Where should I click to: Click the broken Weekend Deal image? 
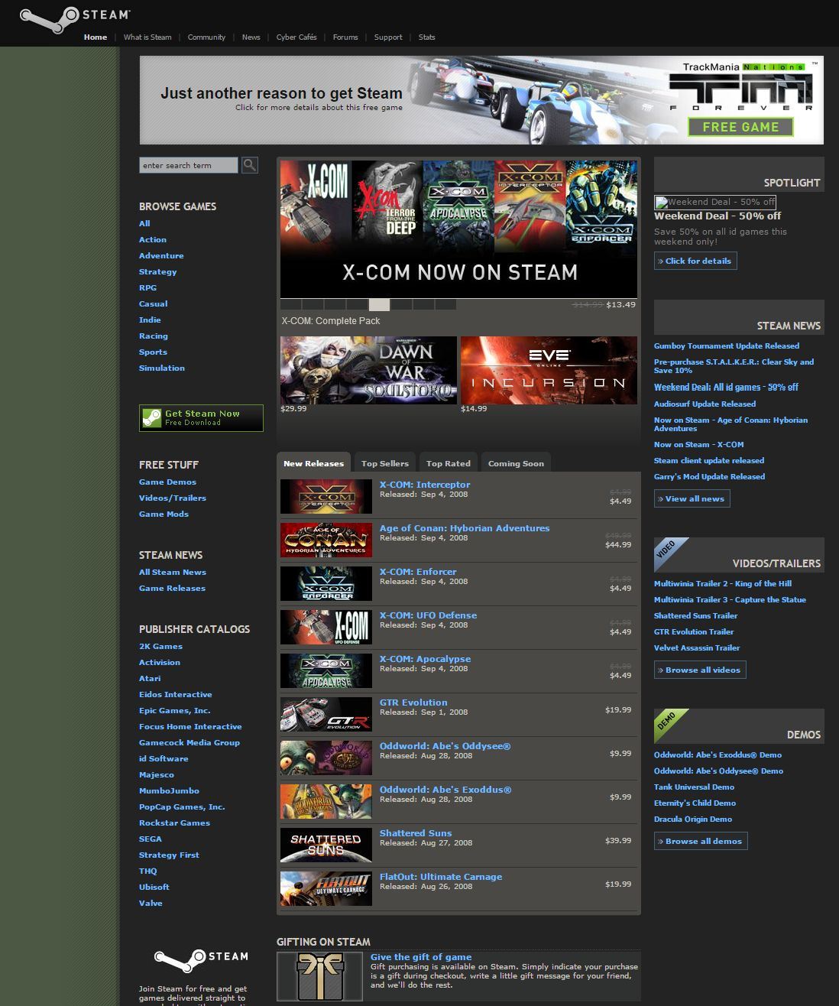pyautogui.click(x=715, y=202)
